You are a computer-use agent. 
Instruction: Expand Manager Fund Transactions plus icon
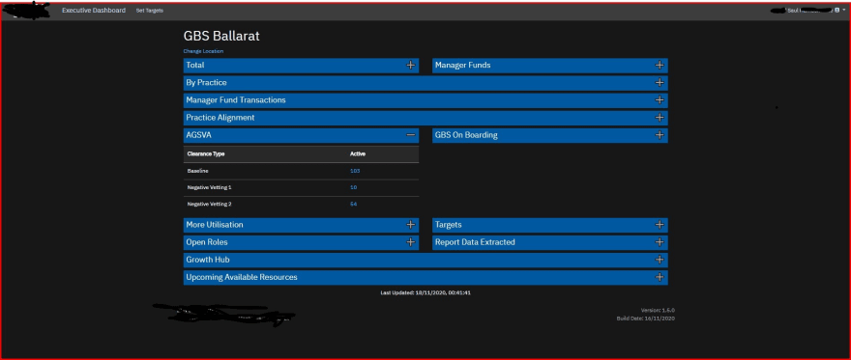(660, 100)
